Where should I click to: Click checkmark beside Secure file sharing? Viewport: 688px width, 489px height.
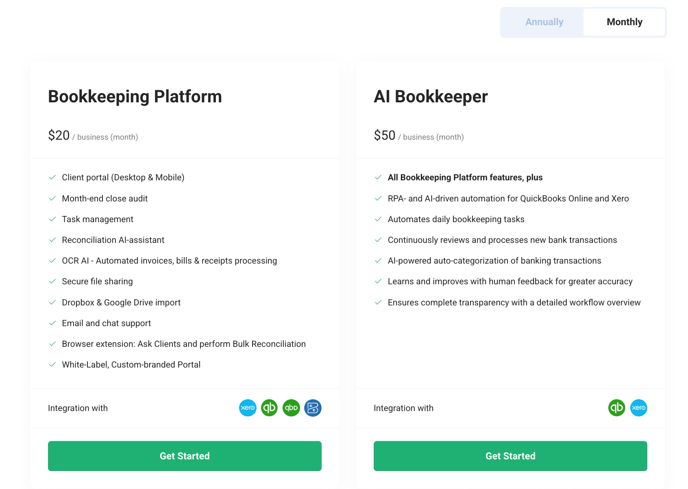52,281
